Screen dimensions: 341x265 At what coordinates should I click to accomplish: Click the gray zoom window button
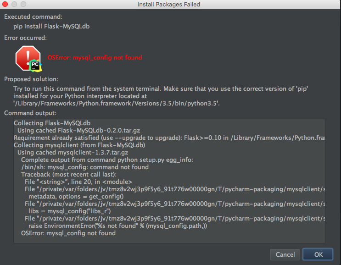23,4
